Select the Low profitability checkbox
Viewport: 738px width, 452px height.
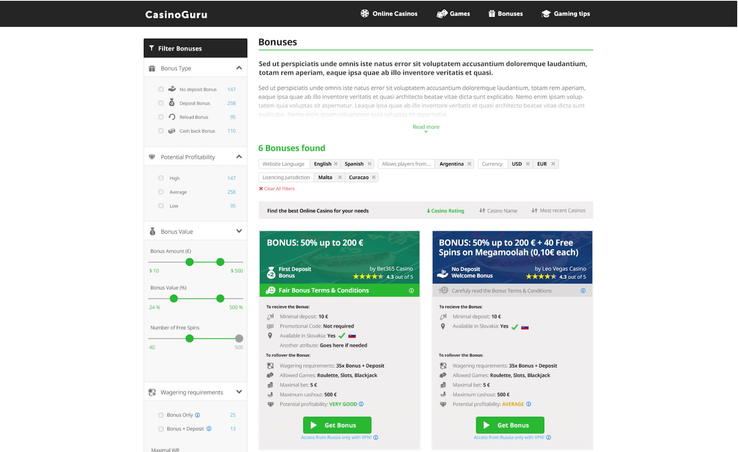161,205
